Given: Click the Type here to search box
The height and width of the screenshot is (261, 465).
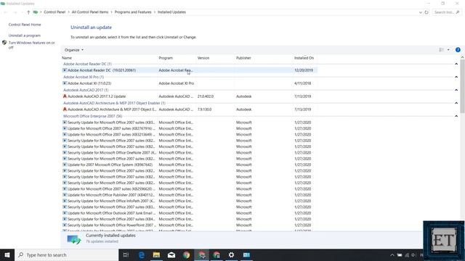Looking at the screenshot, I should [66, 254].
